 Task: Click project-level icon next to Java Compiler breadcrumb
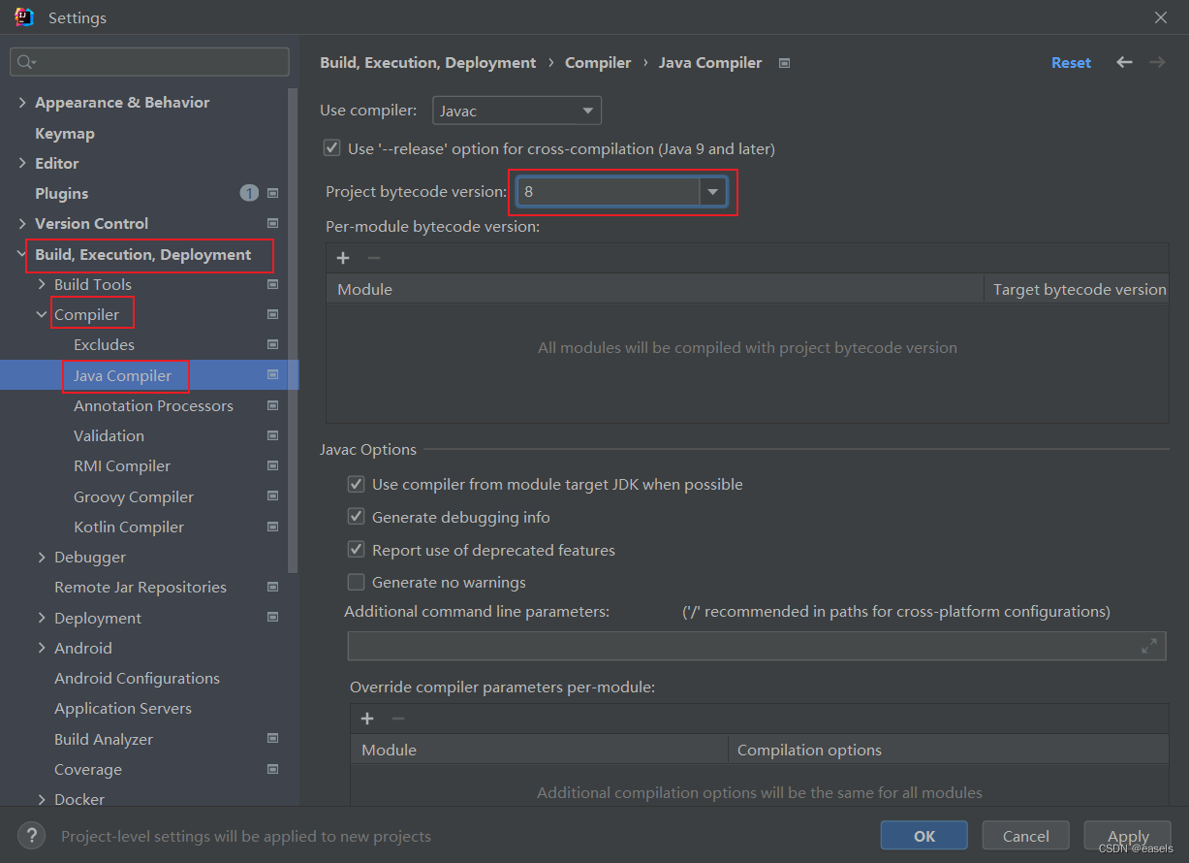click(x=785, y=63)
